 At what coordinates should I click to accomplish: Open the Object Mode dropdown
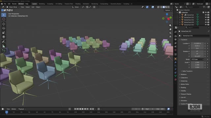[x=13, y=7]
